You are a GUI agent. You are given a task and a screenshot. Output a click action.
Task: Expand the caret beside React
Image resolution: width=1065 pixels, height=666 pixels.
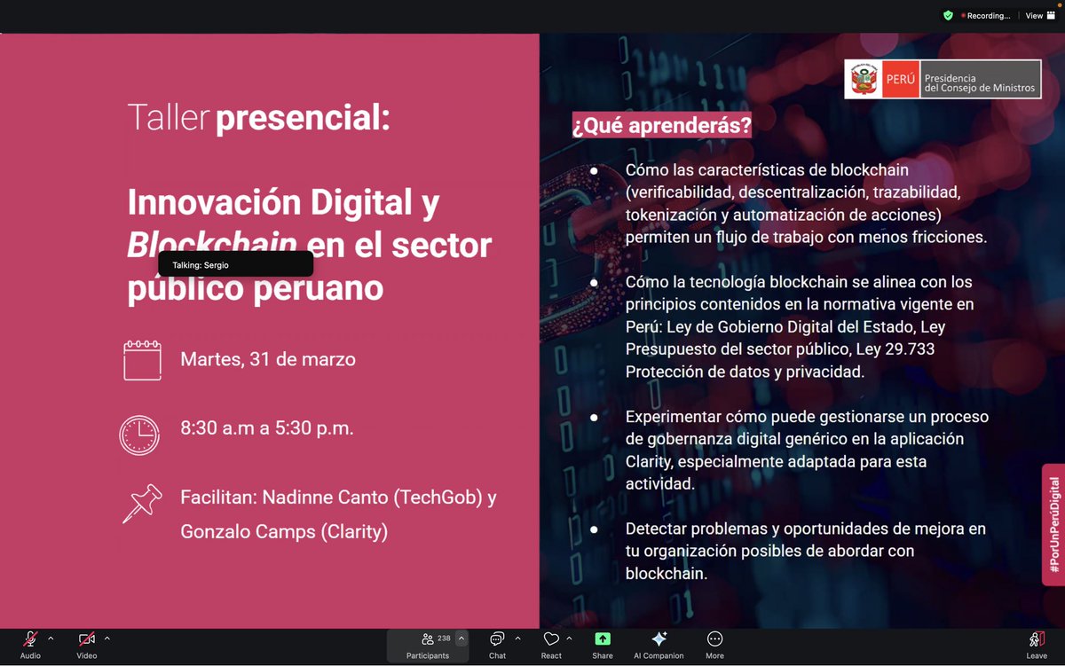(569, 639)
